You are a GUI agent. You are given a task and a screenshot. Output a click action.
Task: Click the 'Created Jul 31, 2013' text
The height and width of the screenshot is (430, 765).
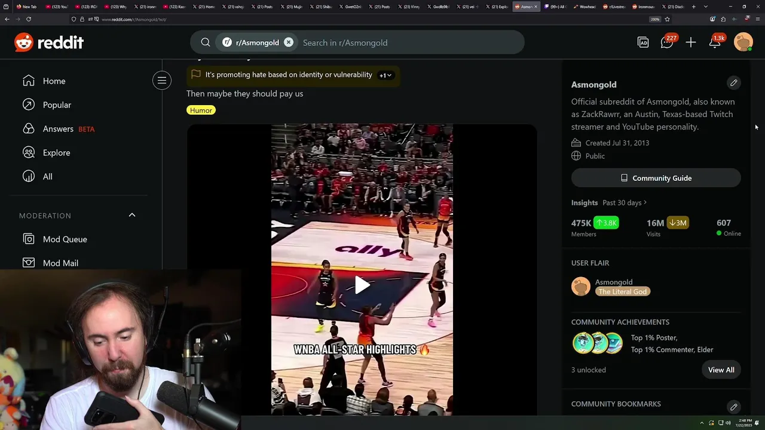click(617, 143)
